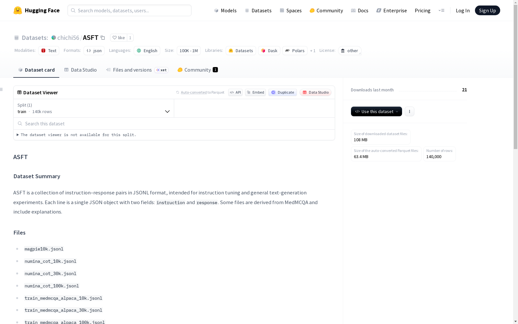Open the ASFT dataset title link
Viewport: 518px width, 324px height.
point(91,38)
